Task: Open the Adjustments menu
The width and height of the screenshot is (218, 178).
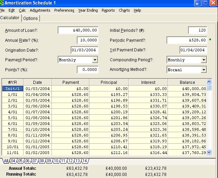Action: (x=40, y=10)
